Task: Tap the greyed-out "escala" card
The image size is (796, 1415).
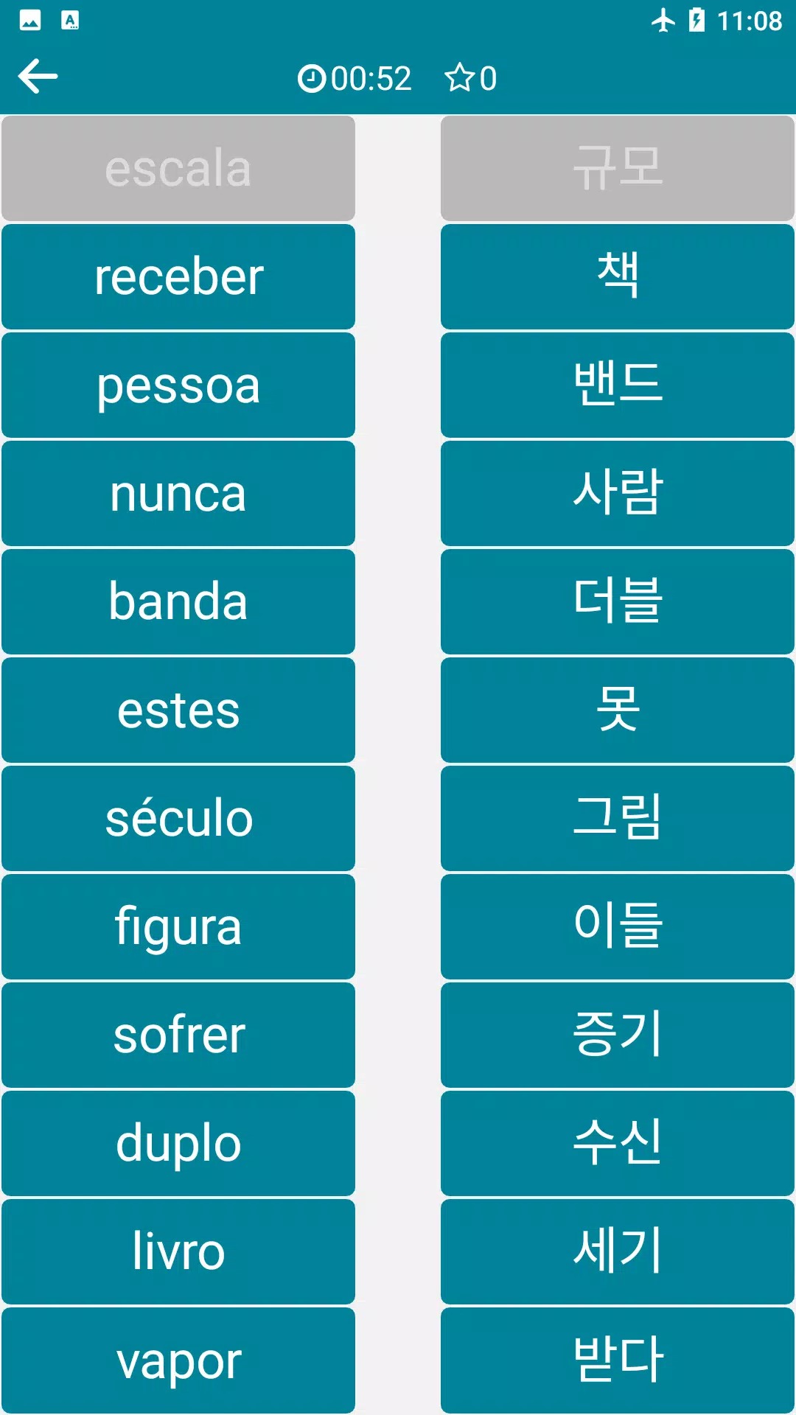Action: (x=178, y=169)
